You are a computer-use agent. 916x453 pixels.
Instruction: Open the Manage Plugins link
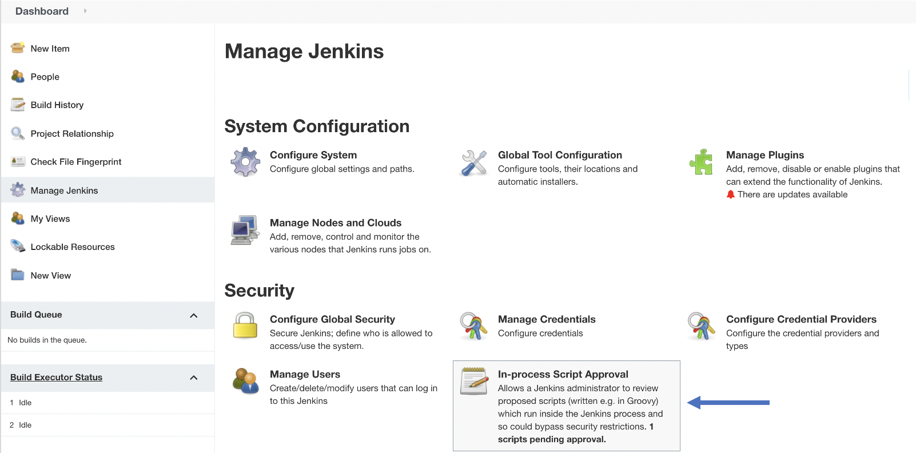765,155
